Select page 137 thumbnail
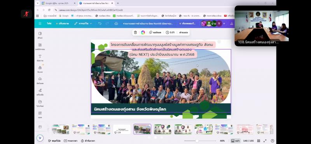 coord(81,129)
